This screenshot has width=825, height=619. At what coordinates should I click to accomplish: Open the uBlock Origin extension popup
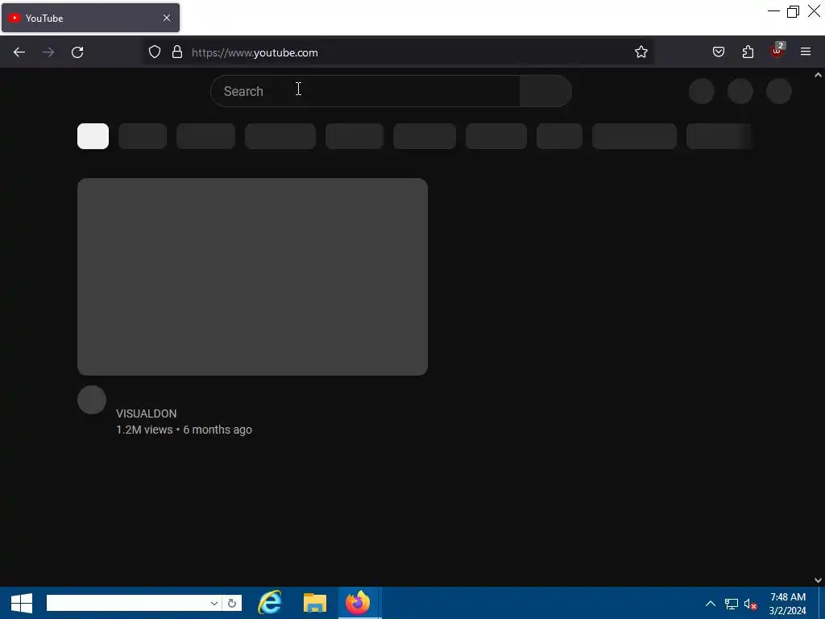coord(777,51)
